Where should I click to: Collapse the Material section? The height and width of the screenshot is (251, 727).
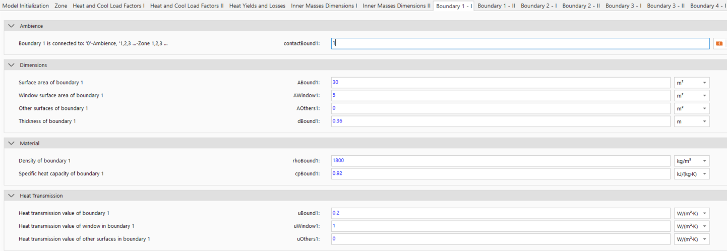[x=12, y=143]
